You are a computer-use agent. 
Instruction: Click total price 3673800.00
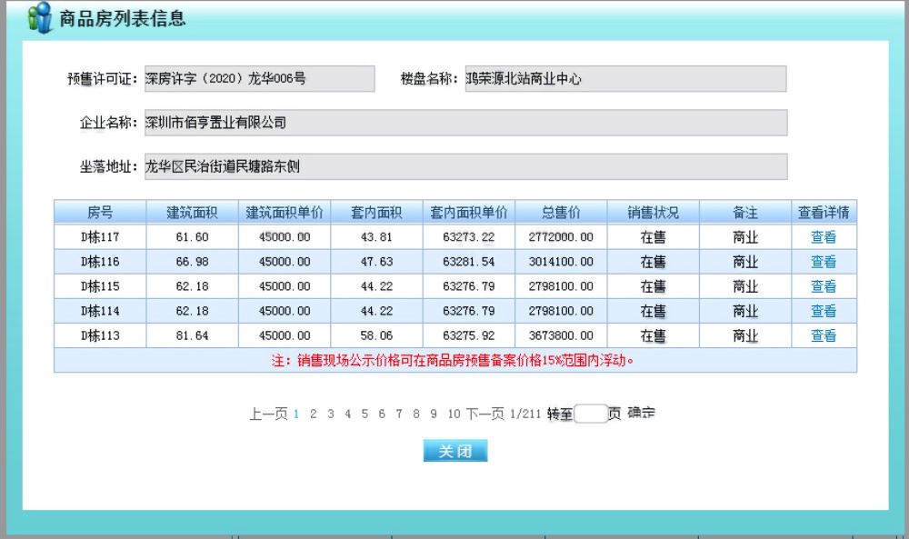[x=561, y=335]
